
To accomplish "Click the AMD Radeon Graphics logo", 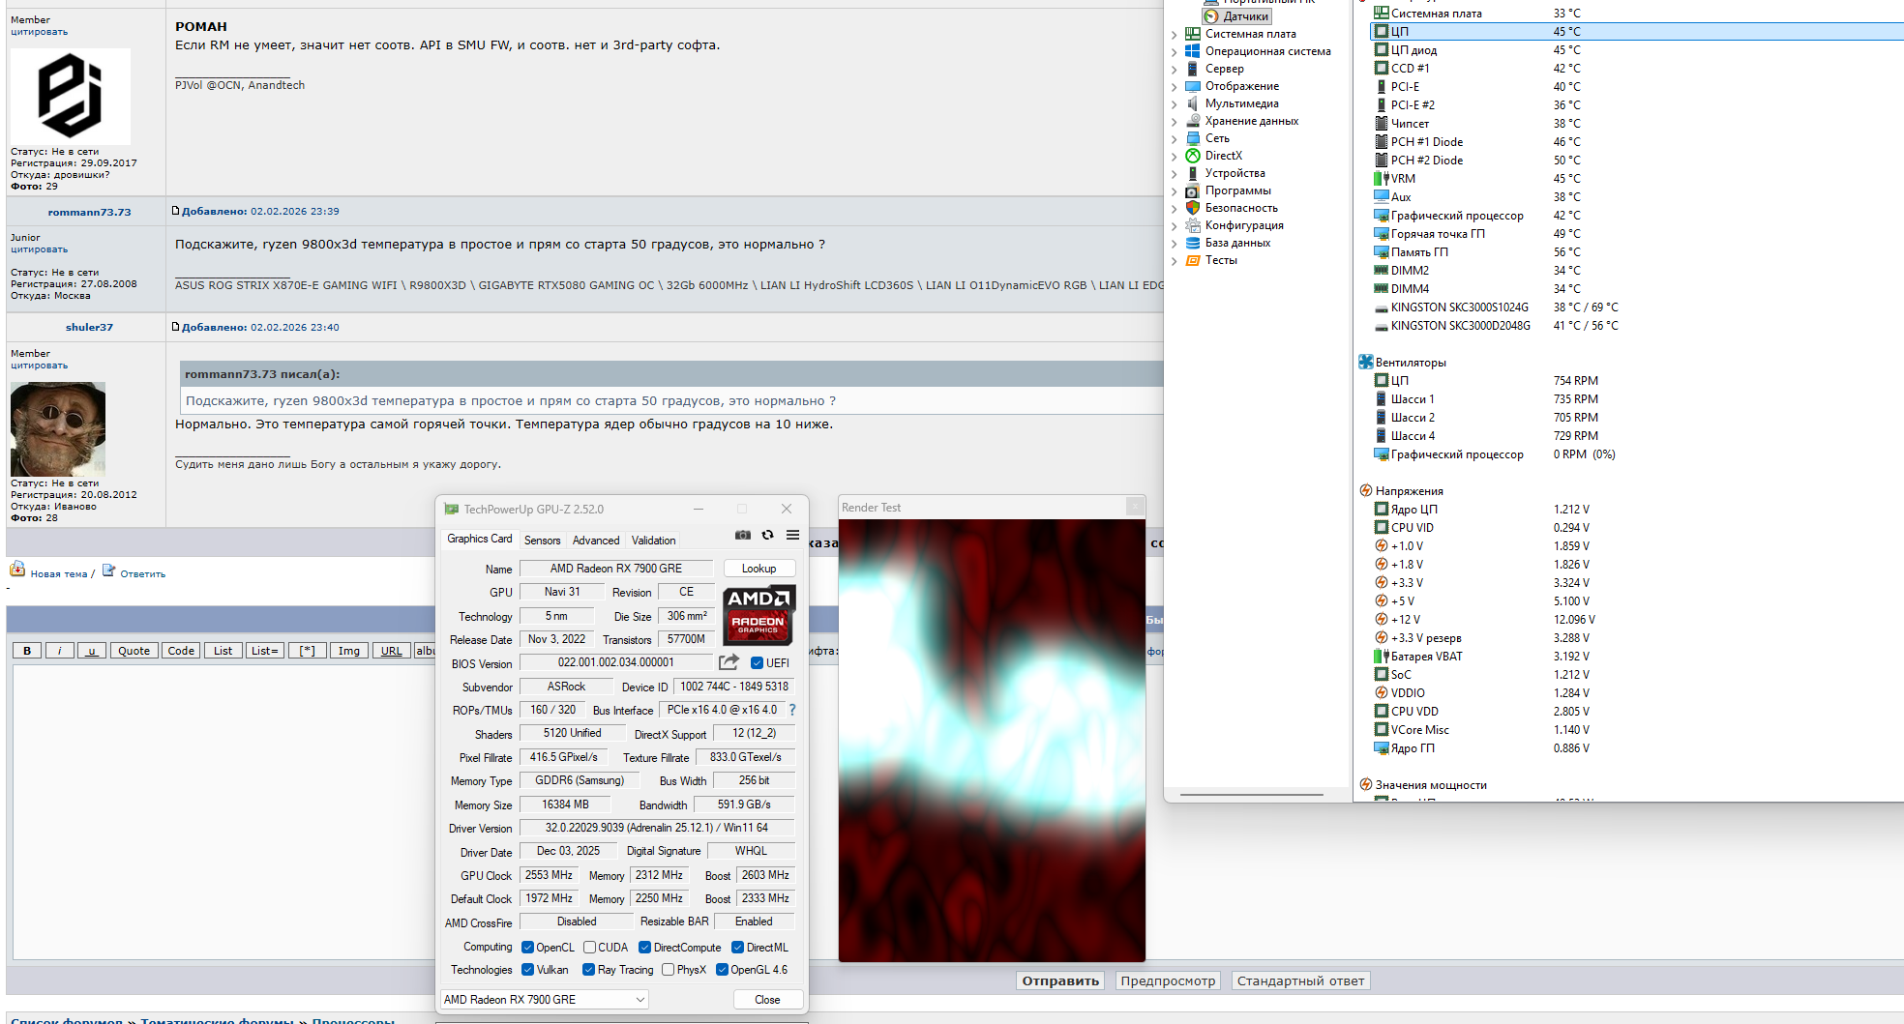I will point(759,615).
